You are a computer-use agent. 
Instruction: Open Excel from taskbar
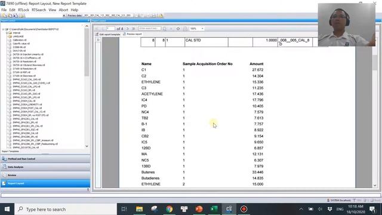coord(214,209)
